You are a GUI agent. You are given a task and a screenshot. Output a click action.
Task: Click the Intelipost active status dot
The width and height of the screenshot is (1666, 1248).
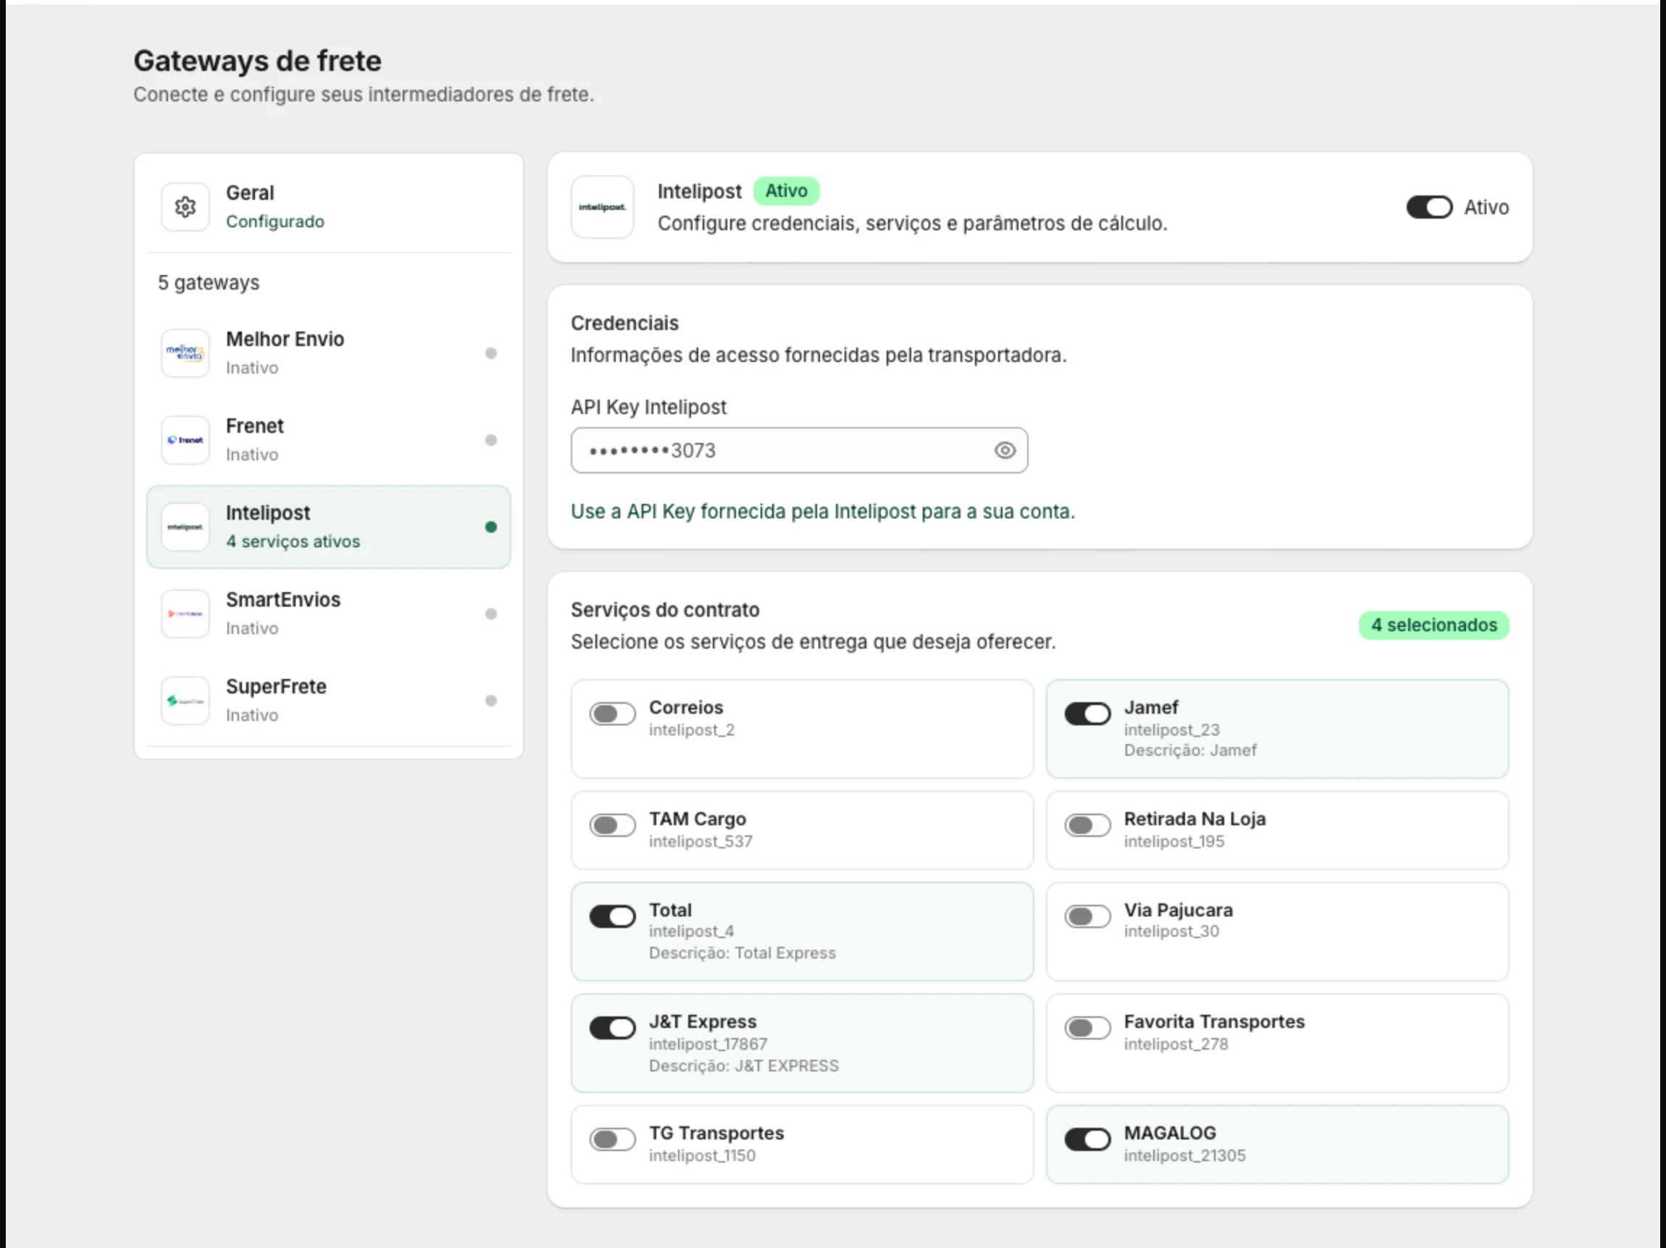(491, 527)
